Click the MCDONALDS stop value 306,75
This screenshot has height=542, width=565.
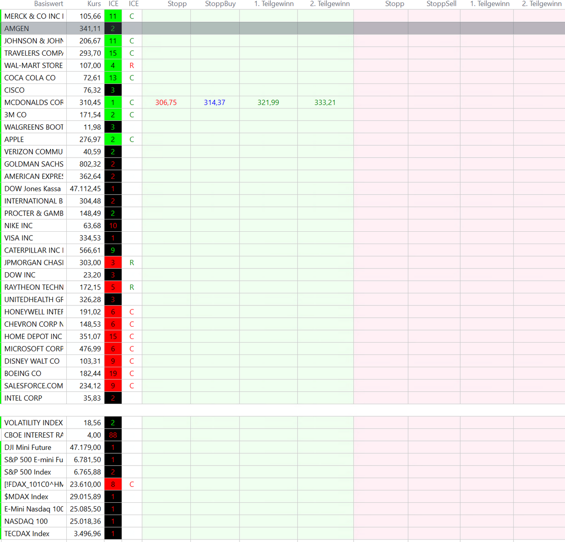pyautogui.click(x=166, y=103)
